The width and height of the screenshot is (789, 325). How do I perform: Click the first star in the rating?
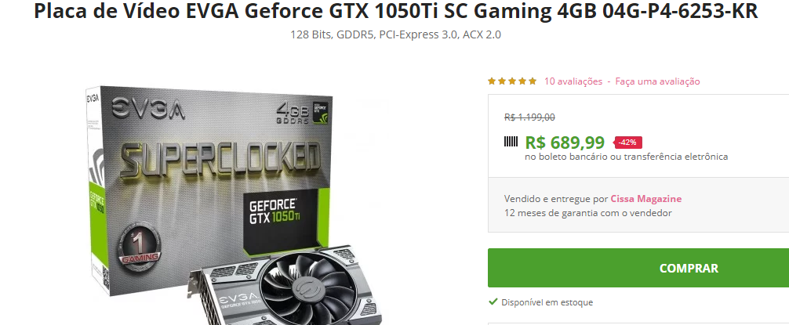tap(492, 81)
